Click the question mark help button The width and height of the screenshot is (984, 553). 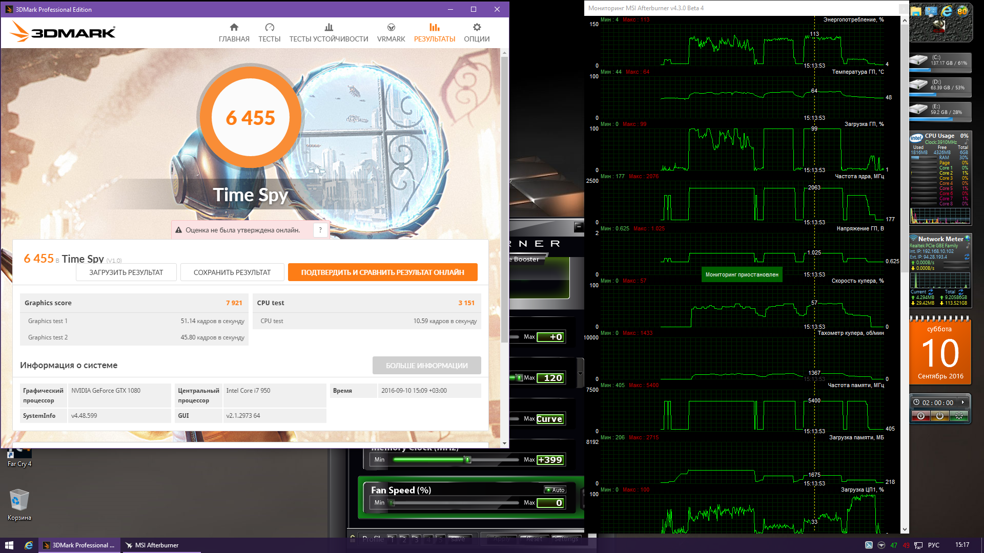pos(320,230)
